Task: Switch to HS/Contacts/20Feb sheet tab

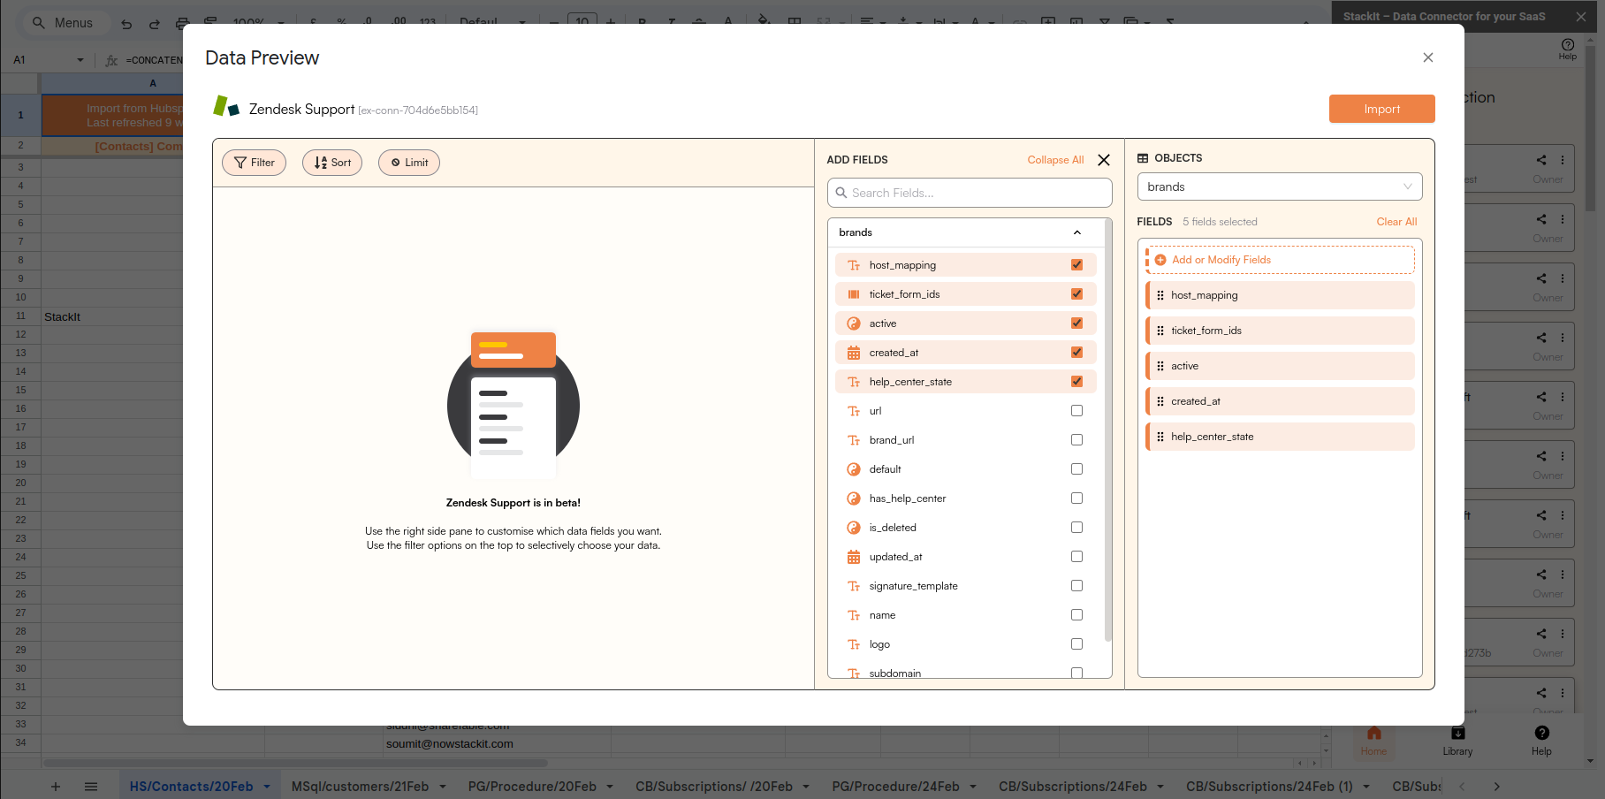Action: [x=191, y=787]
